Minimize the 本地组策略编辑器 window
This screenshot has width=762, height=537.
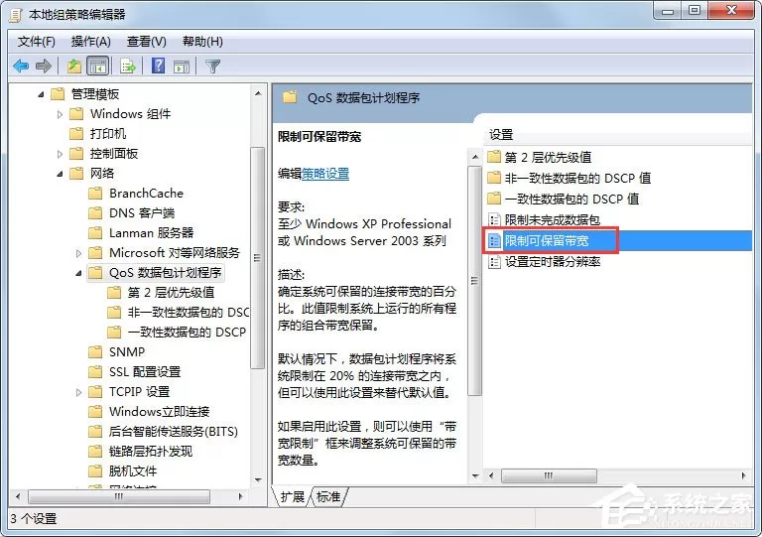coord(668,11)
